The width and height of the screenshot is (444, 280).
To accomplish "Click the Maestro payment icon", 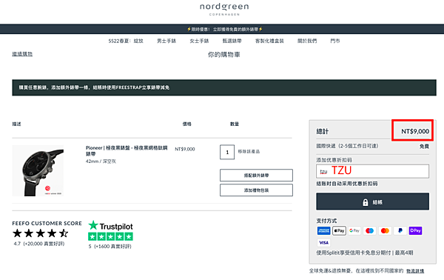I will 369,230.
